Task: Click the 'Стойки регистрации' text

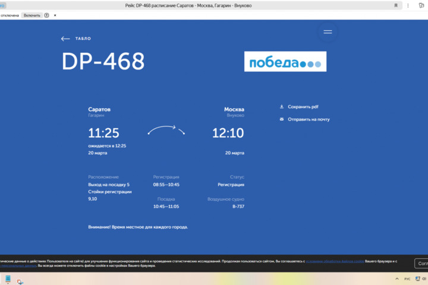Action: click(110, 192)
